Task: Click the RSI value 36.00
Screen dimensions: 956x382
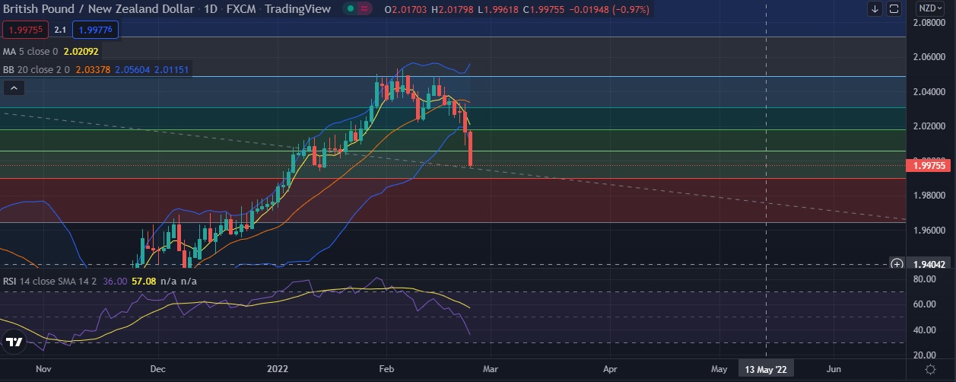Action: click(115, 281)
